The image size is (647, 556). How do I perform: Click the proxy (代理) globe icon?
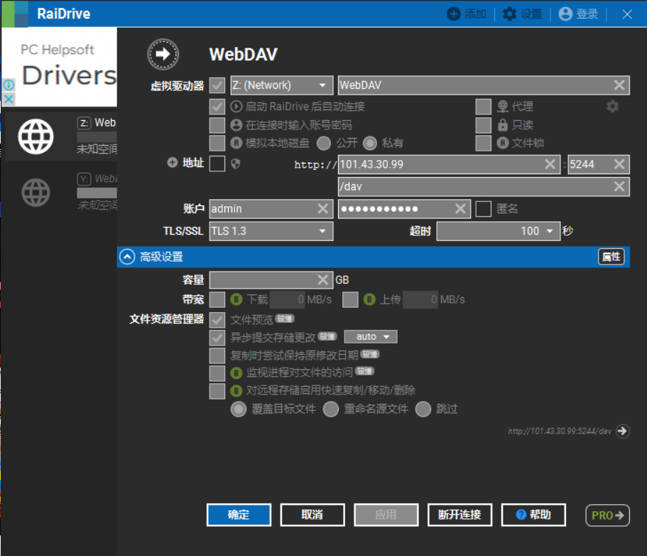pyautogui.click(x=502, y=107)
